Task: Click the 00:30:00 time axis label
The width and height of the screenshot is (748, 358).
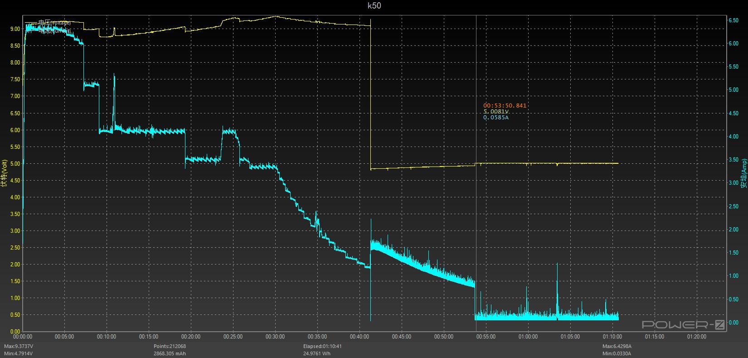Action: (275, 337)
